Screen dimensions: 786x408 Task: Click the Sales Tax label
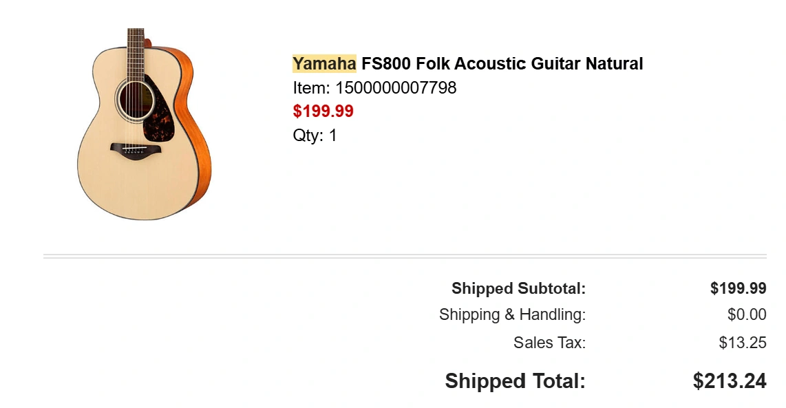(x=549, y=342)
